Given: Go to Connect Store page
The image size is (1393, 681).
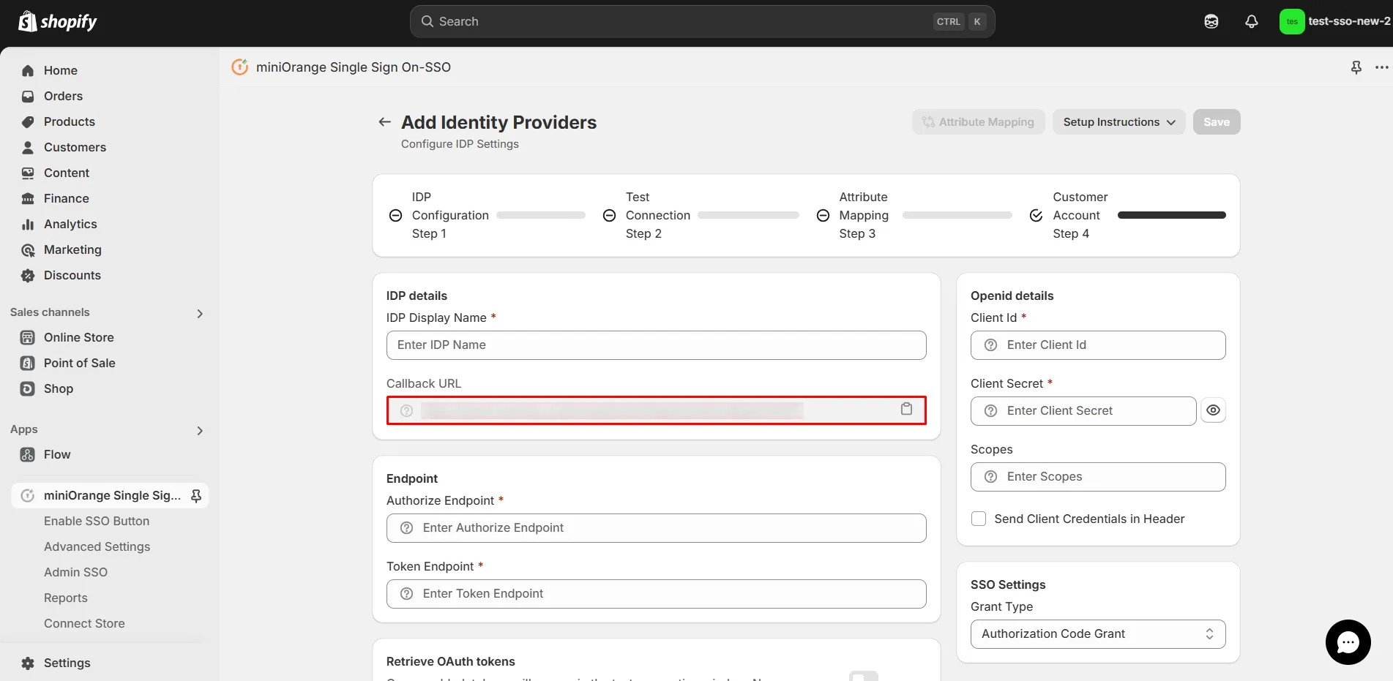Looking at the screenshot, I should (x=84, y=624).
